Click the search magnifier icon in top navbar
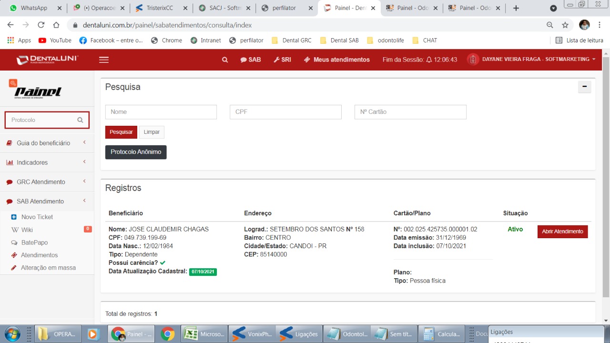610x343 pixels. tap(225, 60)
